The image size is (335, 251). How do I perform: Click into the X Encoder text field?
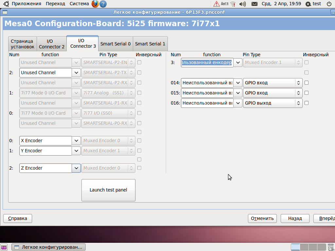pyautogui.click(x=45, y=141)
